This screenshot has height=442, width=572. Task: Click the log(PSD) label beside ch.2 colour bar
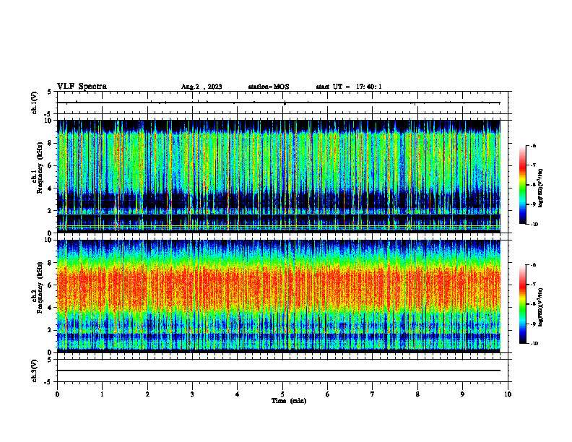(x=540, y=307)
